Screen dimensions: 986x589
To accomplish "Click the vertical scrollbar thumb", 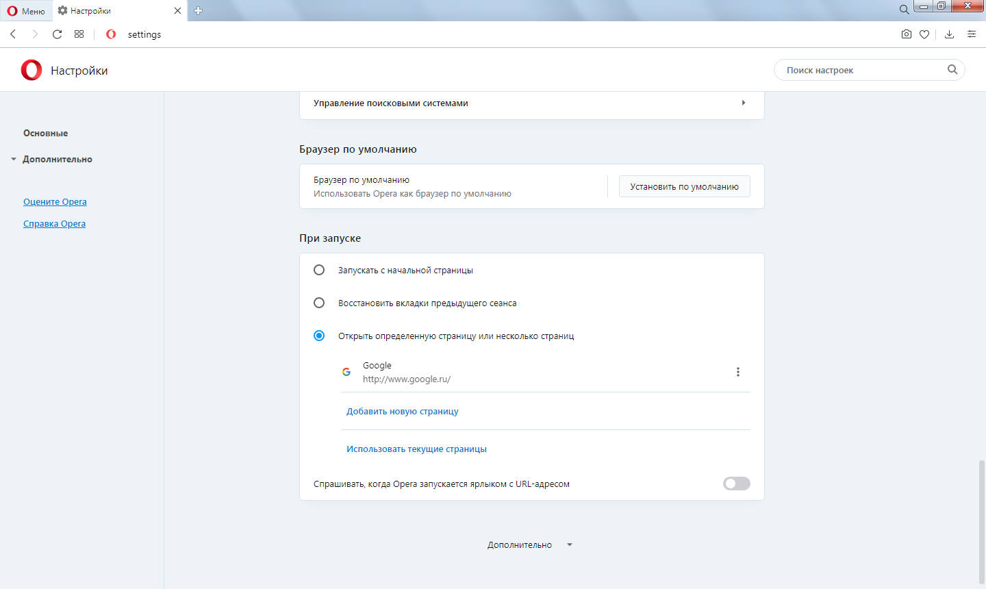I will (982, 521).
